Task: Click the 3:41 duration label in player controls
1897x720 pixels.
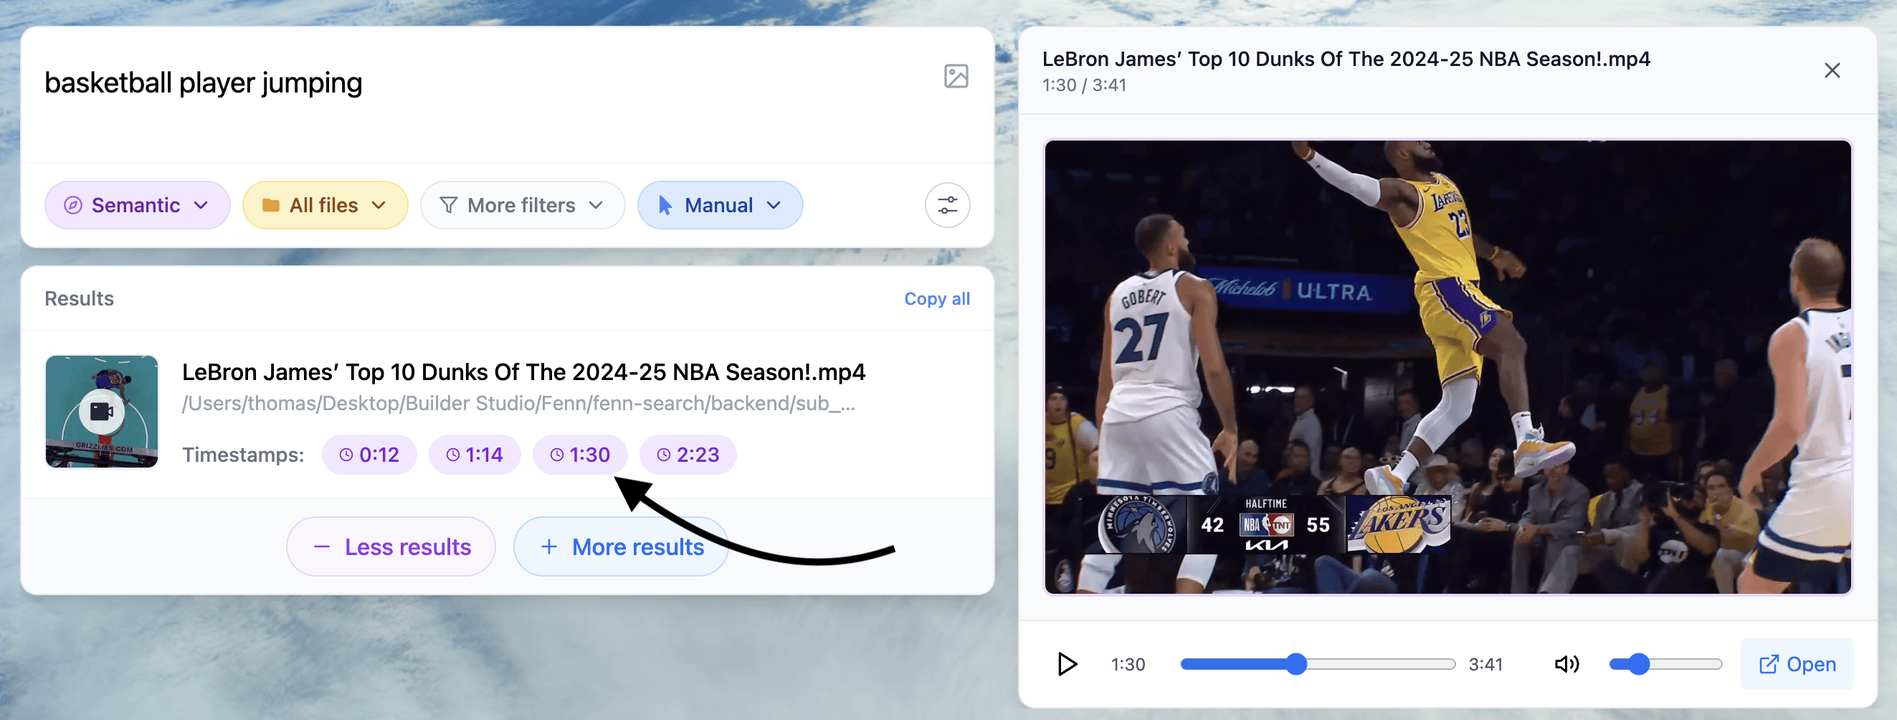Action: (1485, 664)
